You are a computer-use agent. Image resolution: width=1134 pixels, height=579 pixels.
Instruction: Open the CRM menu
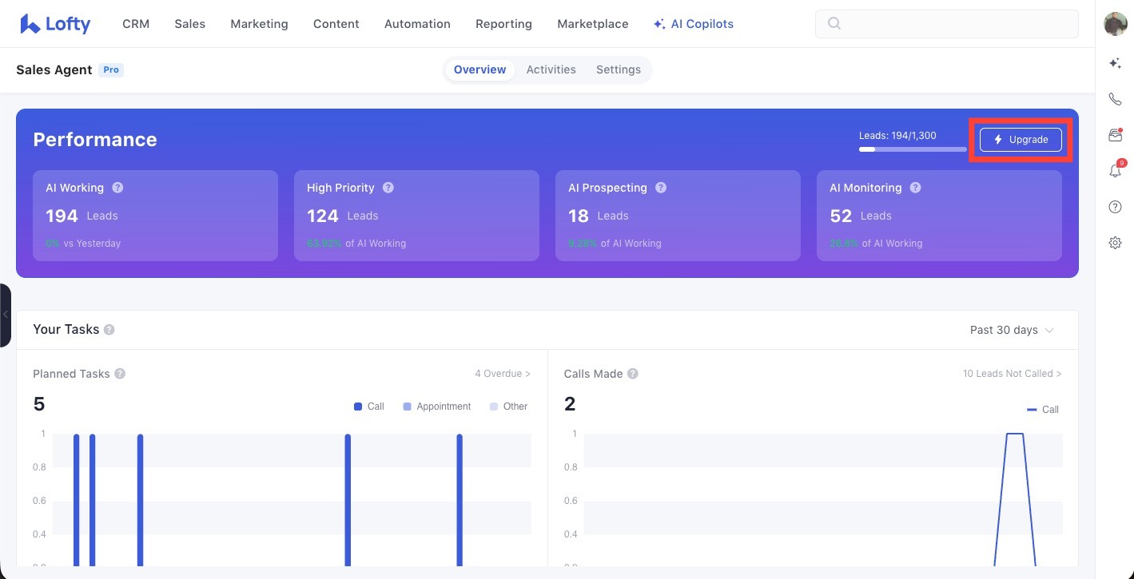[x=136, y=24]
